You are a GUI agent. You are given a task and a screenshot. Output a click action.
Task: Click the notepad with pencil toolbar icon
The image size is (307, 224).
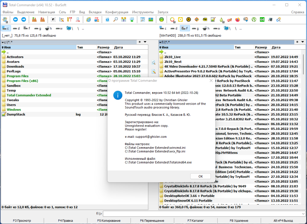213,19
